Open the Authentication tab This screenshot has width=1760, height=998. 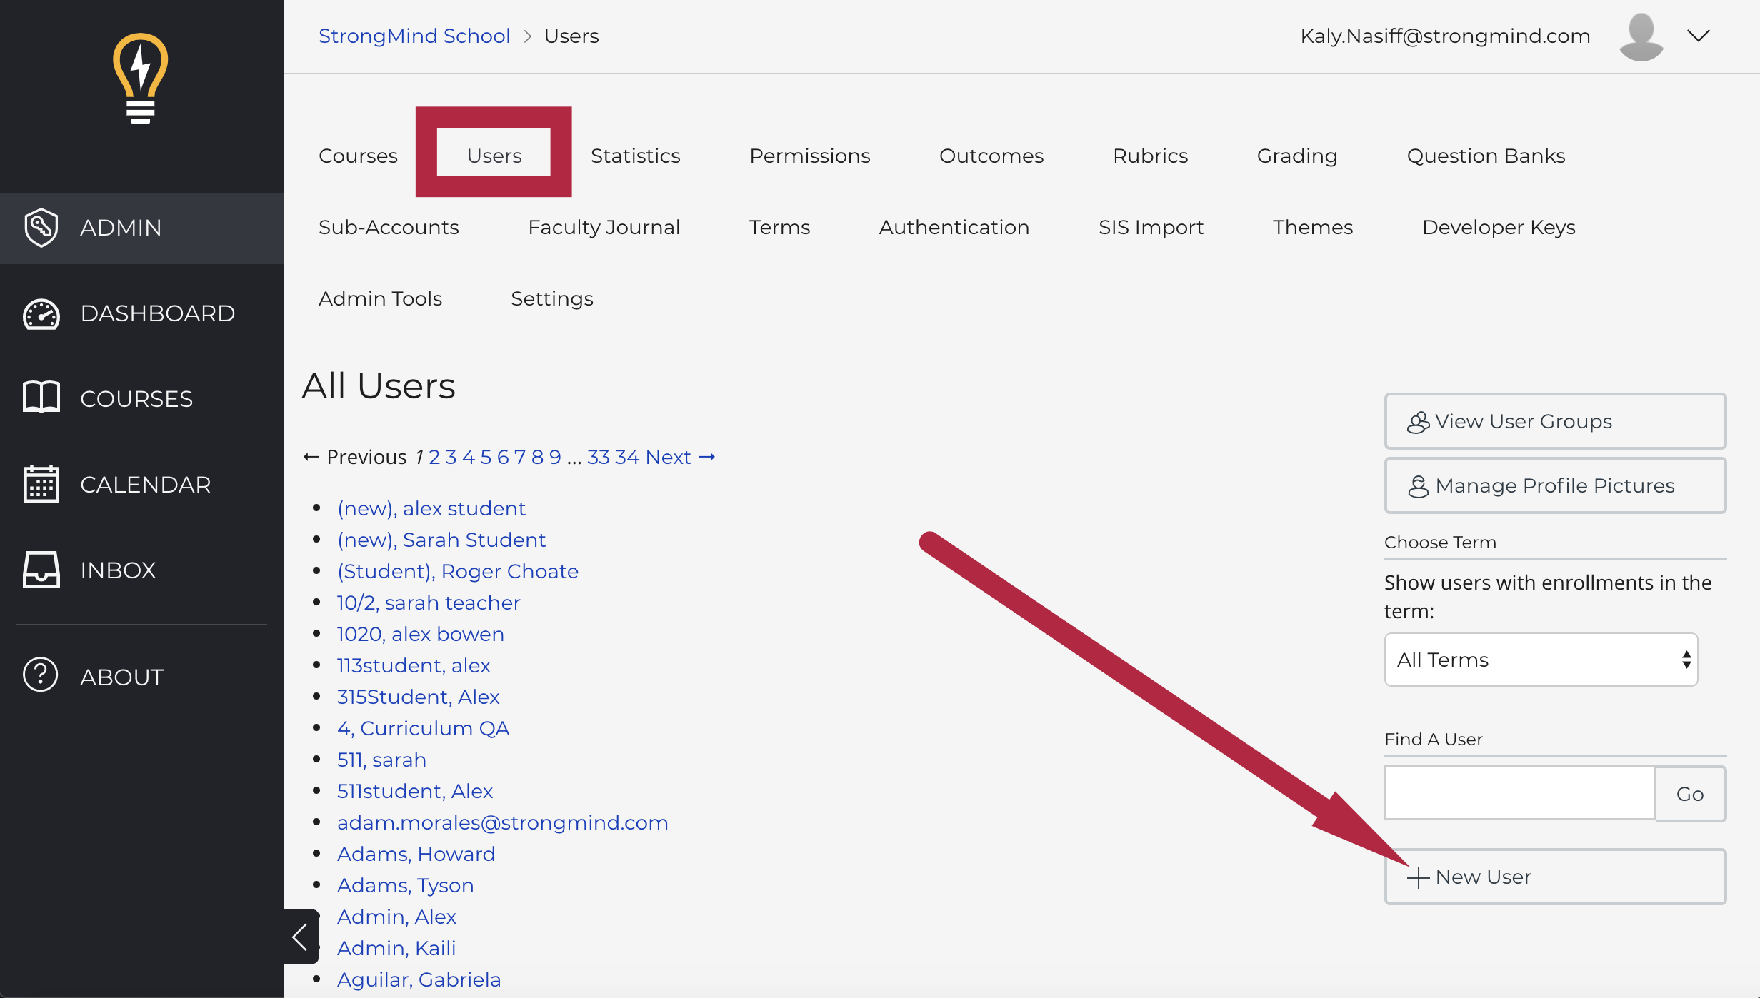coord(954,227)
